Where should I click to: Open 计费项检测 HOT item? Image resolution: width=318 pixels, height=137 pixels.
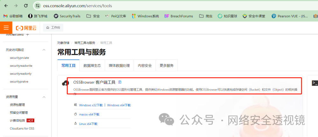(22, 120)
